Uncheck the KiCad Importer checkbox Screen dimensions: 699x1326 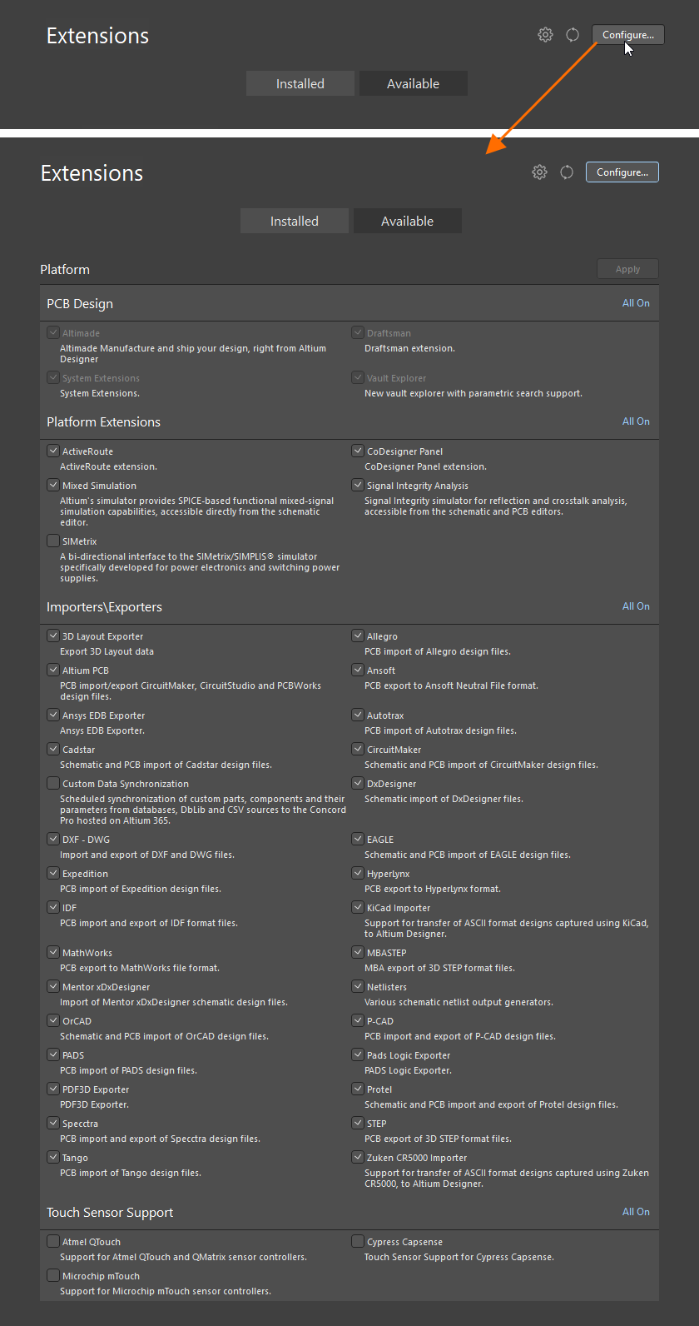click(x=358, y=908)
